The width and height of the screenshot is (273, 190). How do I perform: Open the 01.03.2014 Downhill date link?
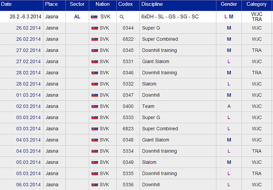(x=28, y=95)
